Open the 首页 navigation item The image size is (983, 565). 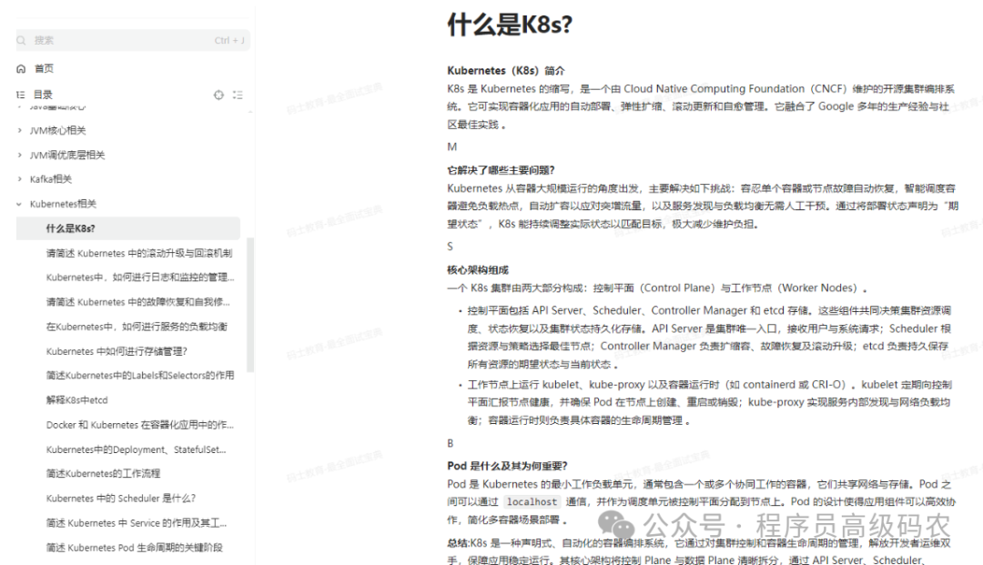(x=43, y=67)
